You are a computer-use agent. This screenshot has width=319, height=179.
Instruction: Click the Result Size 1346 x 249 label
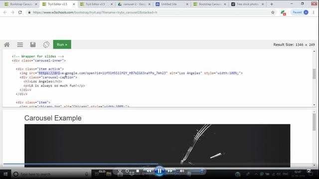(294, 44)
